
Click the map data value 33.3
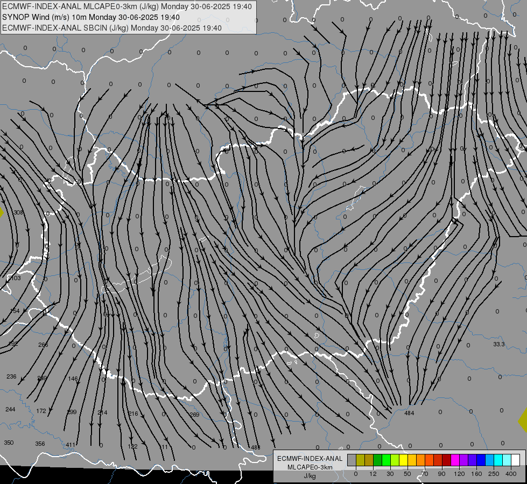point(499,344)
